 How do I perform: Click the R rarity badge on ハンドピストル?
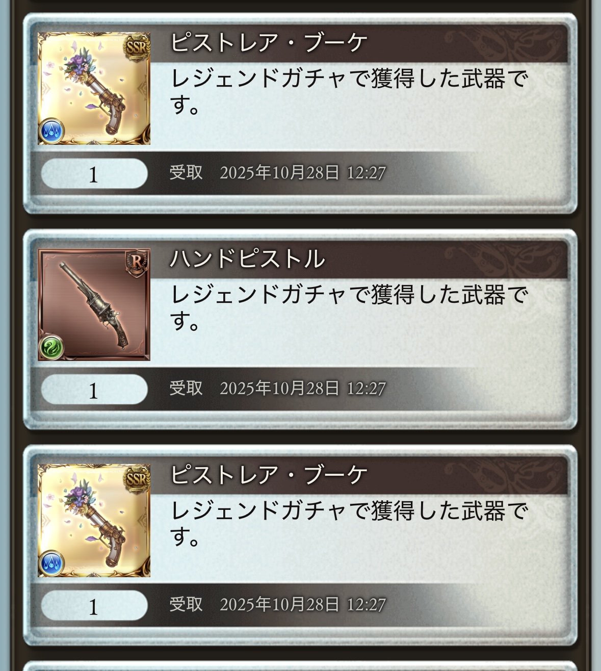[x=137, y=262]
